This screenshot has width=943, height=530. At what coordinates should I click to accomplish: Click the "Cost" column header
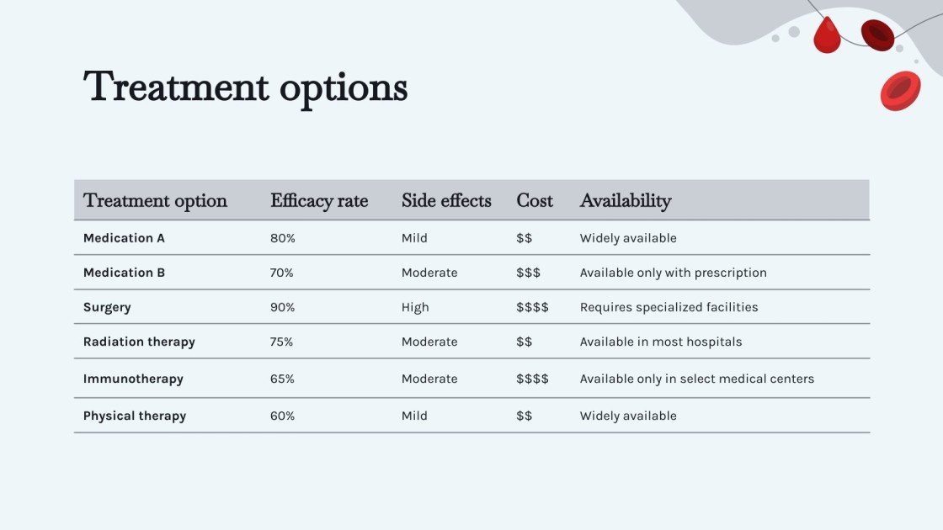tap(535, 201)
